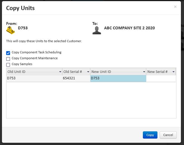
Task: Select the Old Unit ID cell D753
Action: pyautogui.click(x=34, y=79)
